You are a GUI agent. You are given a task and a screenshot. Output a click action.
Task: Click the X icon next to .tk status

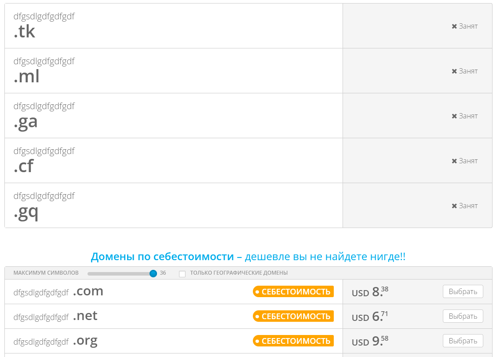pyautogui.click(x=454, y=26)
